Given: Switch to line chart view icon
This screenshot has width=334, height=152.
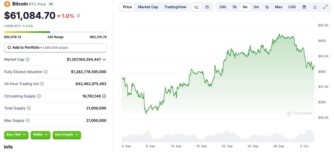Looking at the screenshot, I should (x=197, y=7).
